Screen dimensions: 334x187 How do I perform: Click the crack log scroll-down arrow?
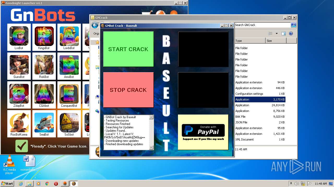tap(151, 147)
